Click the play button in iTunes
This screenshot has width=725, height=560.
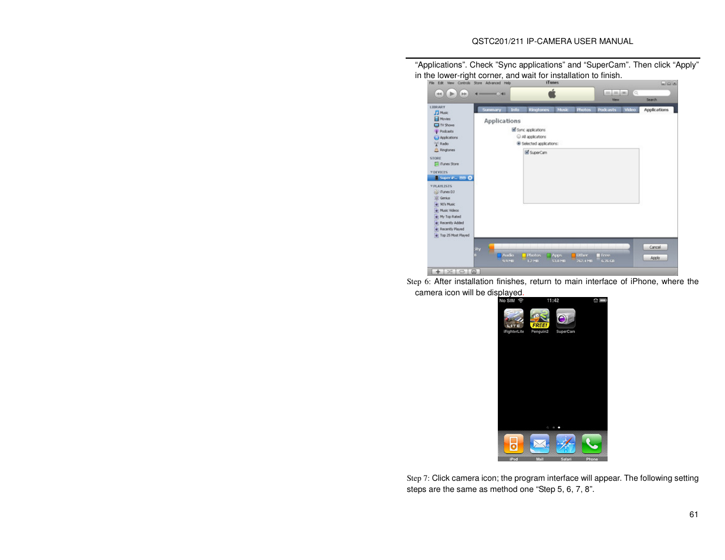tap(451, 93)
